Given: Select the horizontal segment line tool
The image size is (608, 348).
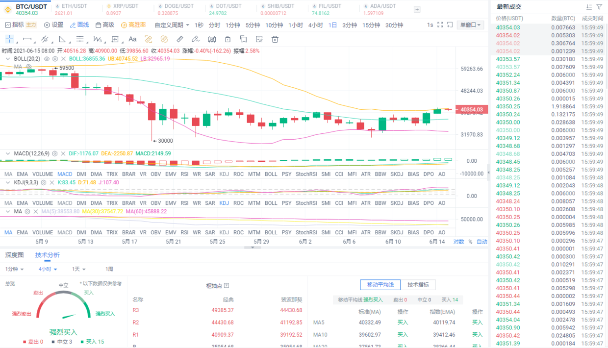Looking at the screenshot, I should pos(27,39).
